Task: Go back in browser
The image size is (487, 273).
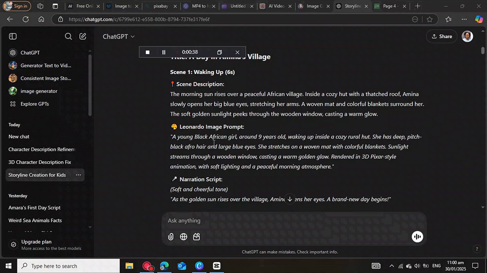Action: 10,19
